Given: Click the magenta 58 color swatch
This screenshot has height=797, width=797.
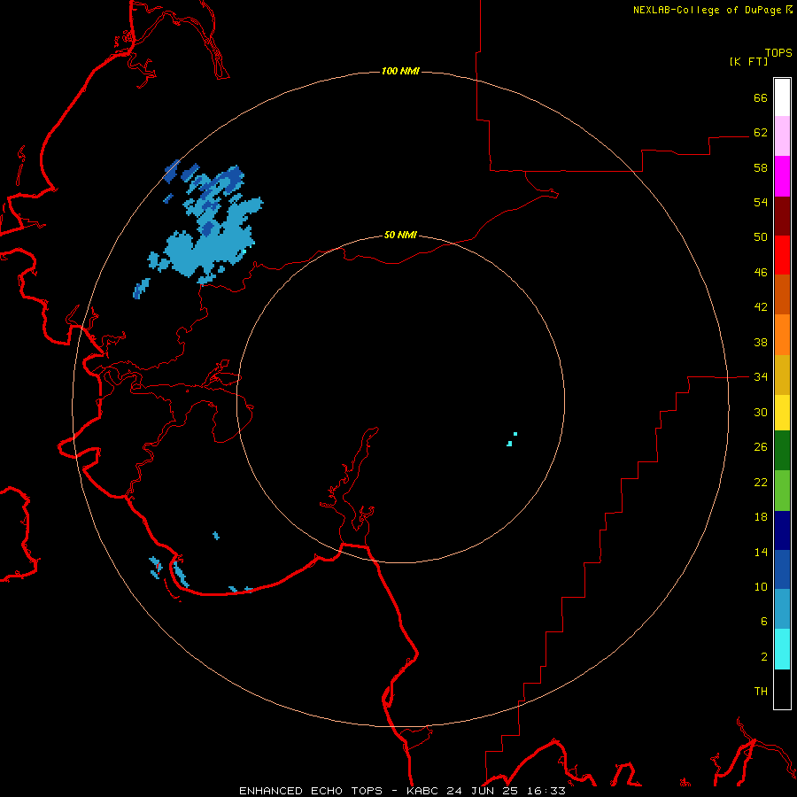Looking at the screenshot, I should tap(782, 176).
